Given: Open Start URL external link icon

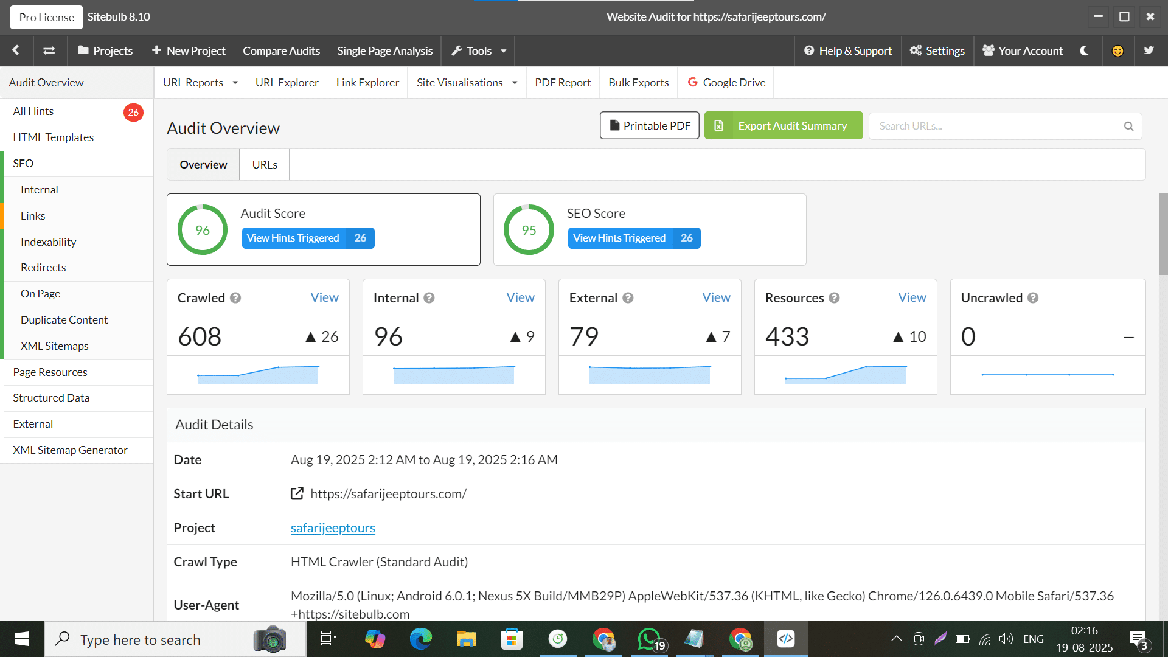Looking at the screenshot, I should [x=297, y=493].
